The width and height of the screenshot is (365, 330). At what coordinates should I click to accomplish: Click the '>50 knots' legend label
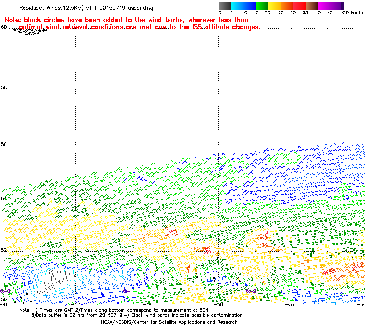[x=351, y=13]
